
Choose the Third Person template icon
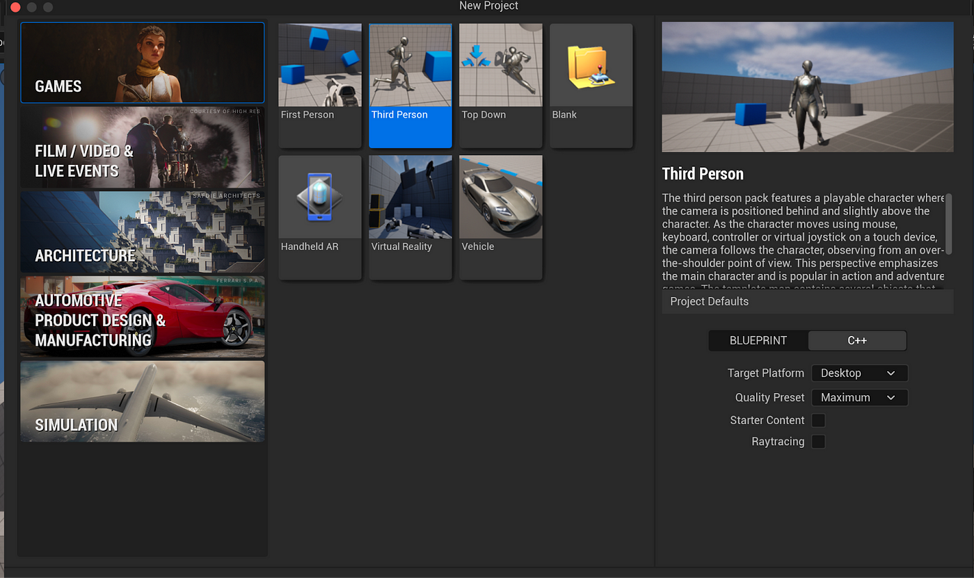coord(410,65)
